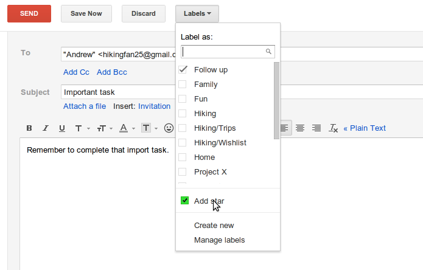423x270 pixels.
Task: Toggle italic formatting
Action: [45, 128]
